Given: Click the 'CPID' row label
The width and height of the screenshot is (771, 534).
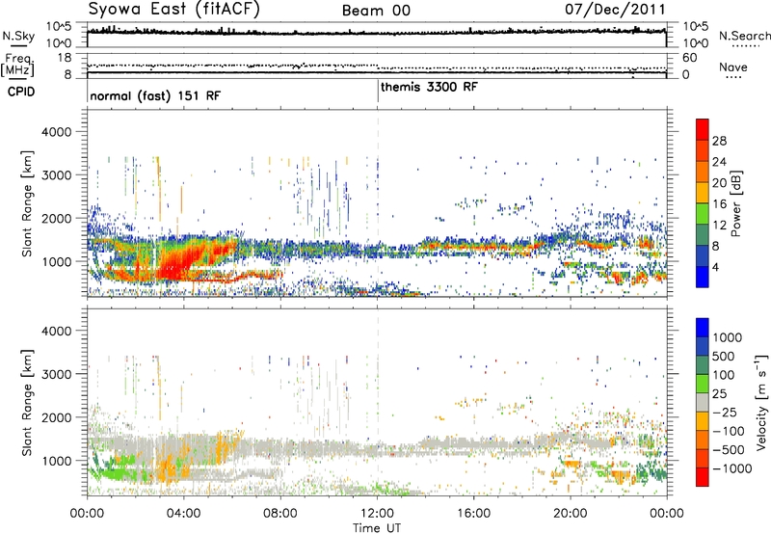Looking at the screenshot, I should point(21,92).
